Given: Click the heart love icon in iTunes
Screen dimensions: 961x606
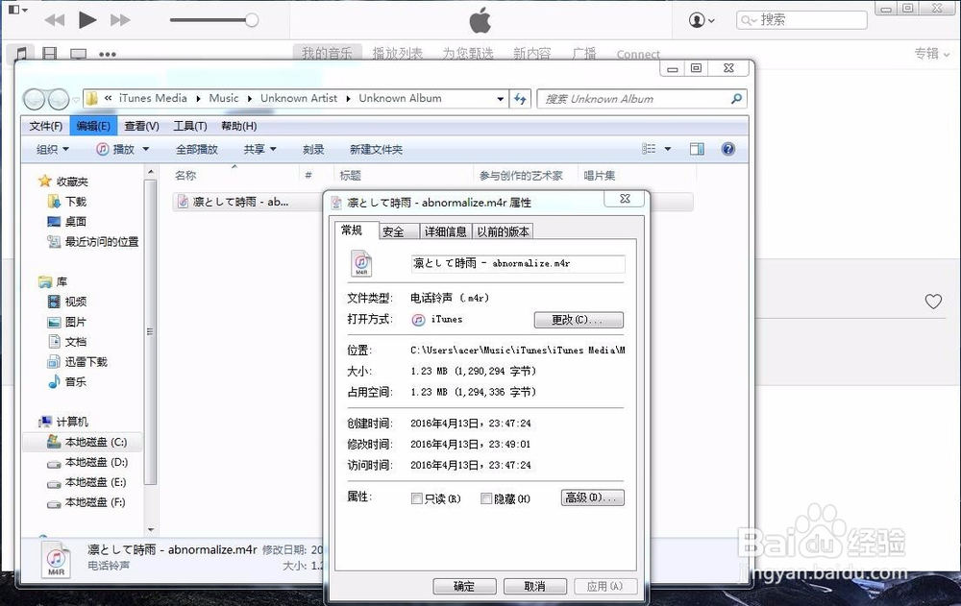Looking at the screenshot, I should tap(933, 301).
